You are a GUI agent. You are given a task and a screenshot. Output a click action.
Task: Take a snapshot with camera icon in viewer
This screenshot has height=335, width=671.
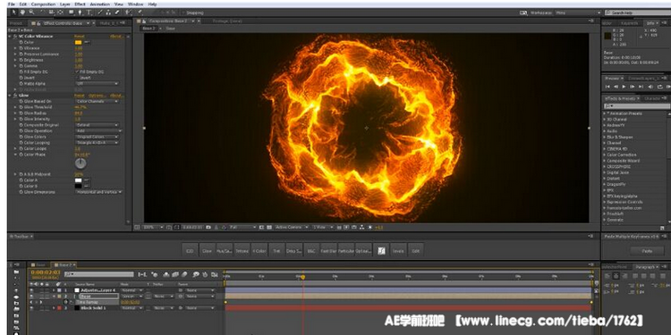click(x=208, y=227)
